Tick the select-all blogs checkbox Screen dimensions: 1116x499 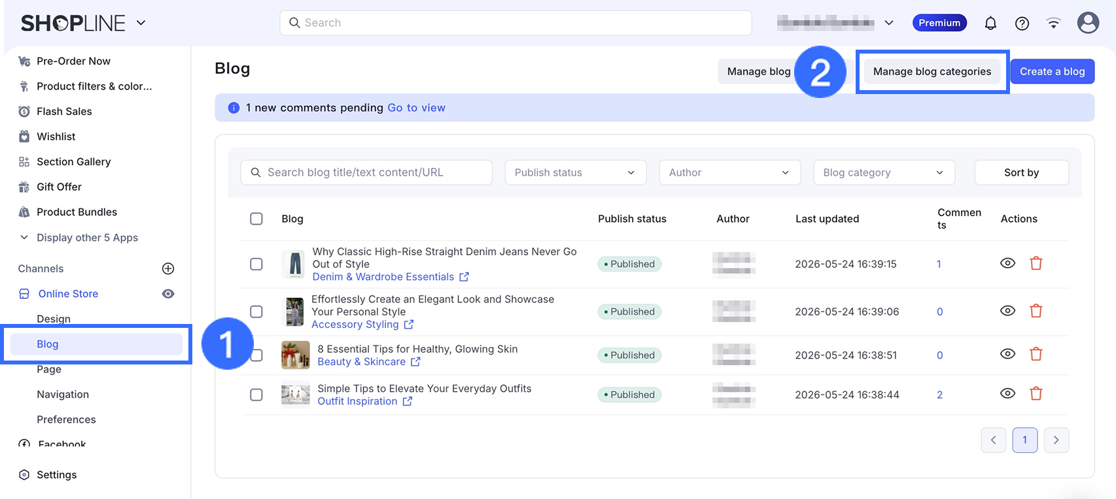[256, 219]
